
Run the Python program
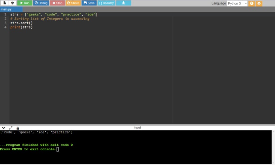click(x=25, y=3)
